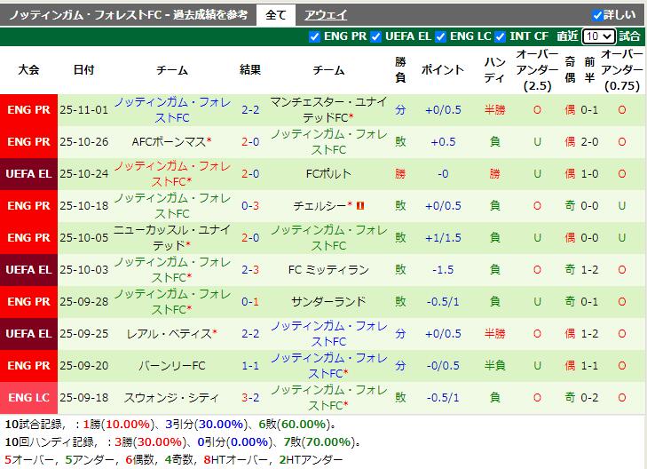Open the 2-3 score against FC ミッティラン
Viewport: 647px width, 469px height.
click(x=250, y=269)
